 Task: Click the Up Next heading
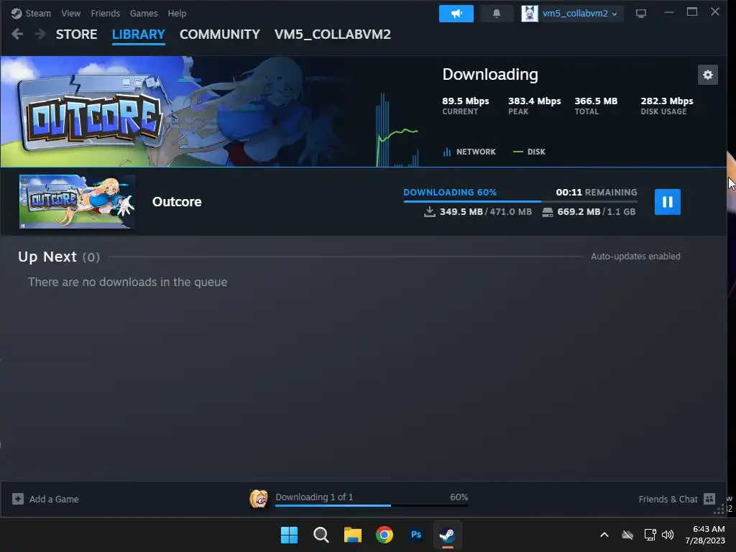point(47,257)
